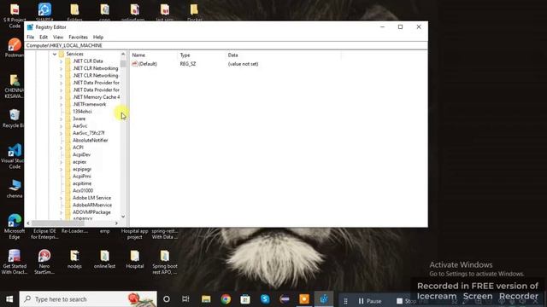Open Cortana circle on taskbar

[167, 299]
